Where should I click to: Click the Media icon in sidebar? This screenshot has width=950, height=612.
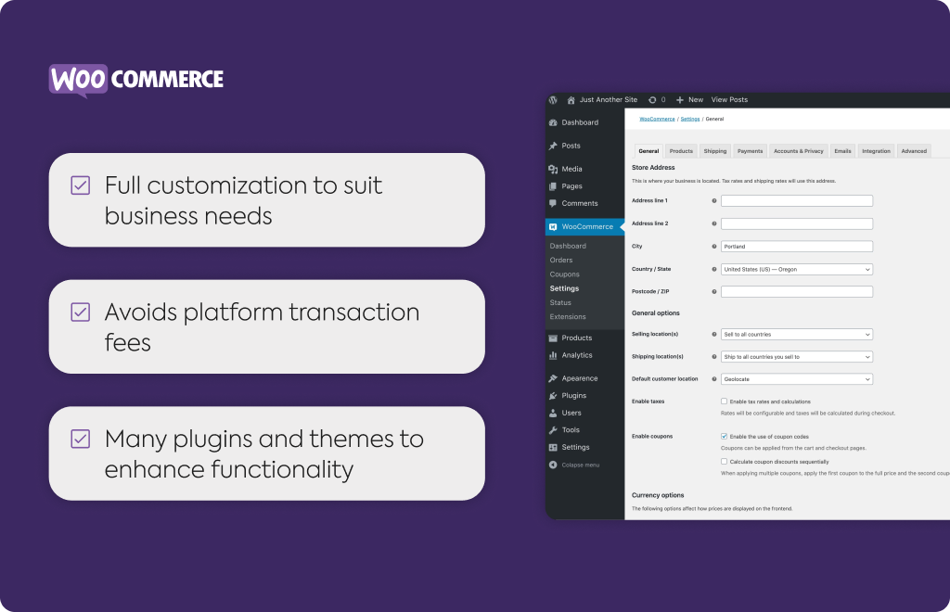(x=553, y=169)
